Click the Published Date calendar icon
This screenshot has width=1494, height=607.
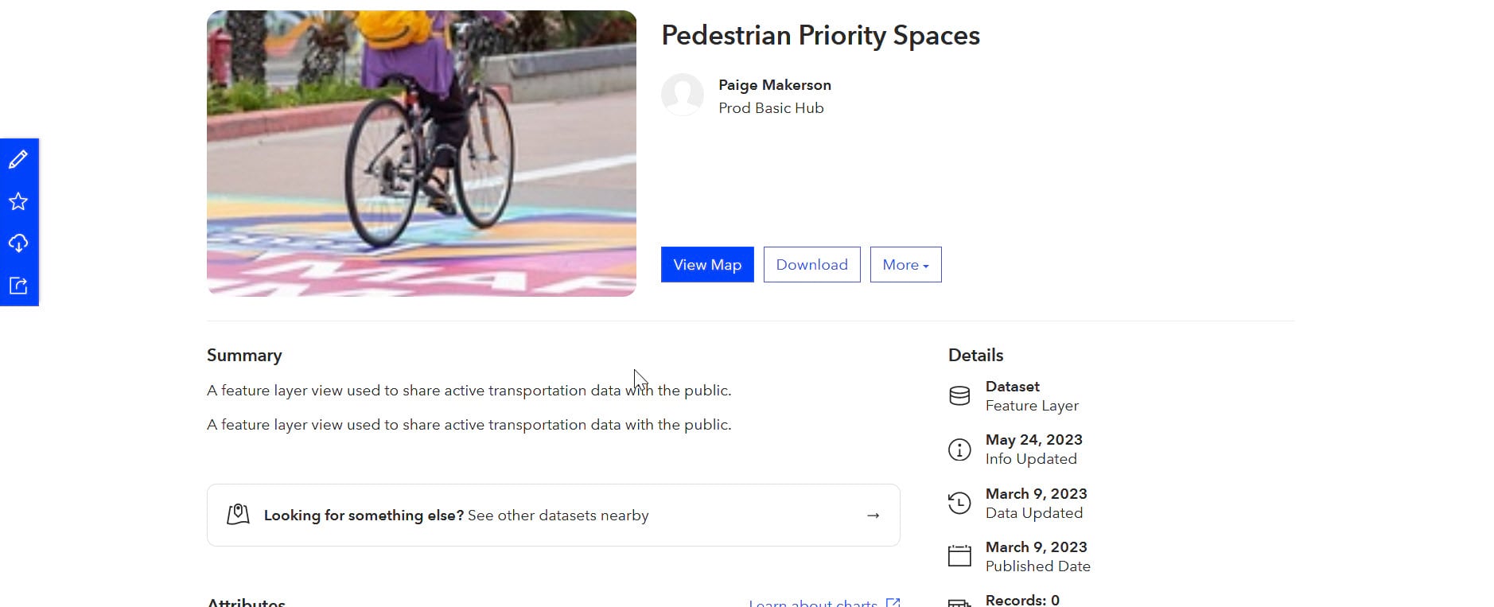point(959,556)
